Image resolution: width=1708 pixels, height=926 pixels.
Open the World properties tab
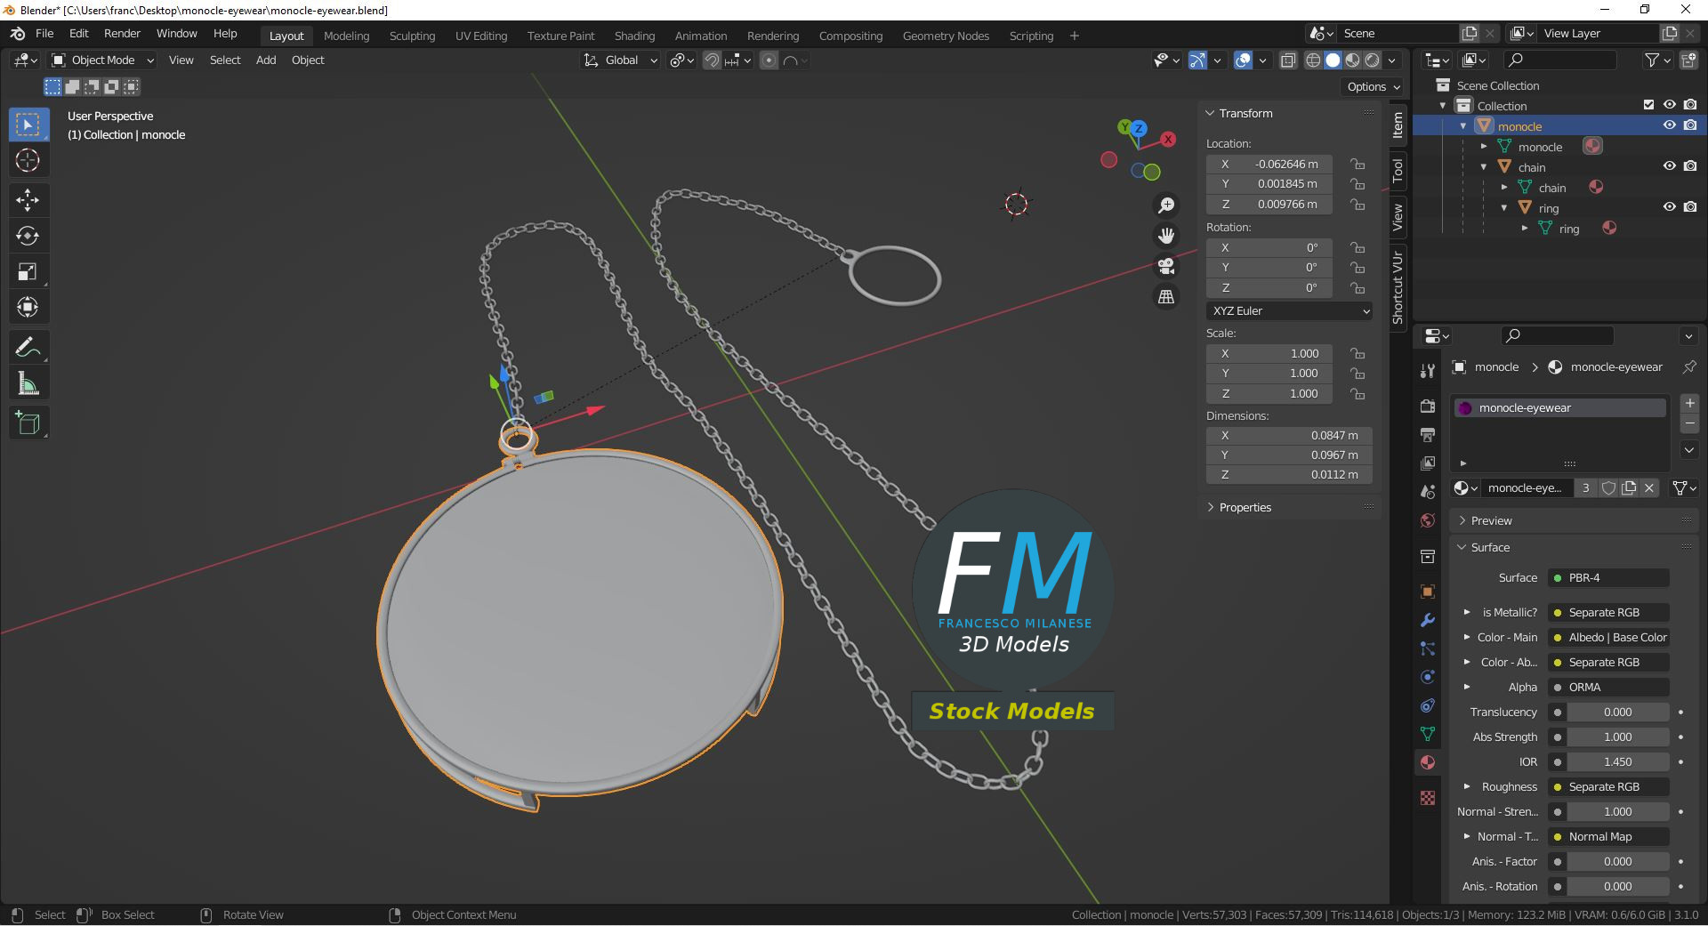point(1428,520)
